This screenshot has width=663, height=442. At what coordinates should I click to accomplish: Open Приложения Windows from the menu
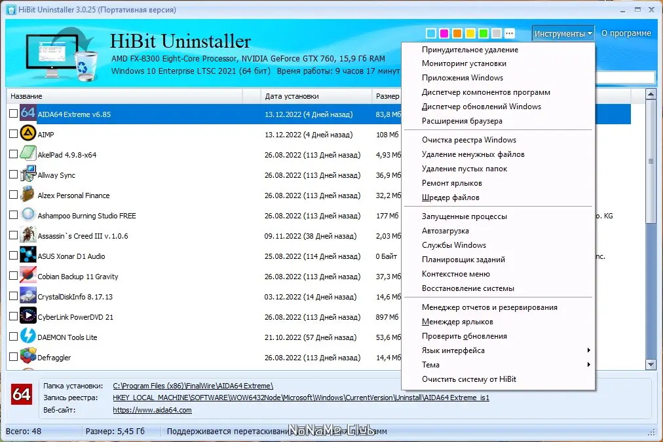point(498,78)
